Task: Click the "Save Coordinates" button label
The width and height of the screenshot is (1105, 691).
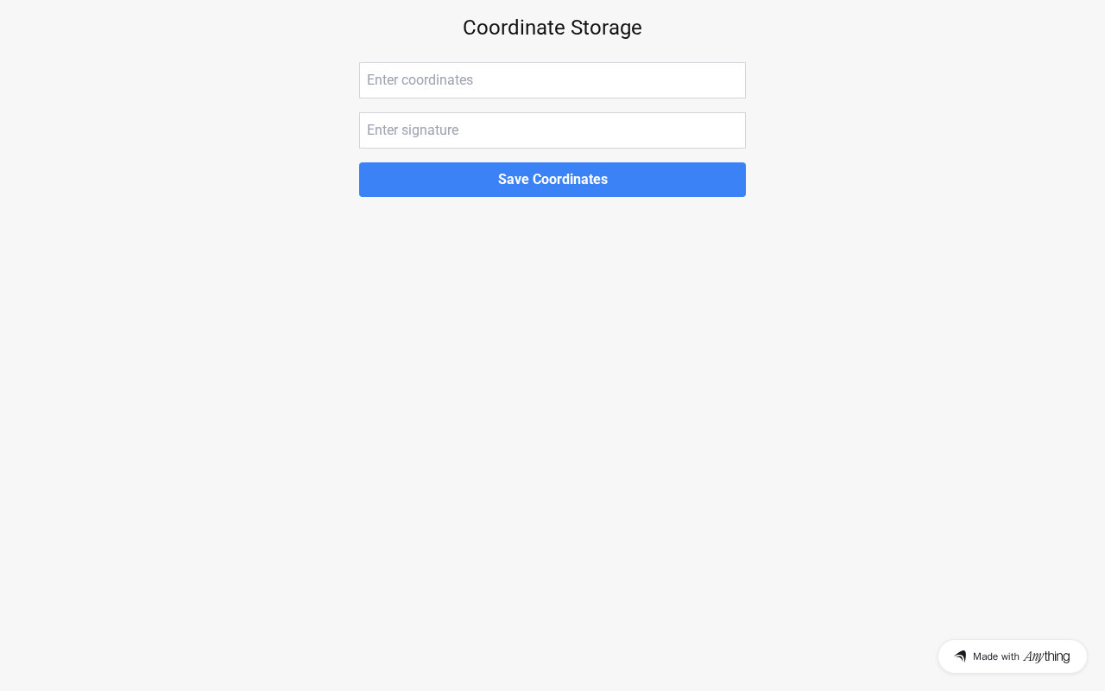Action: [552, 180]
